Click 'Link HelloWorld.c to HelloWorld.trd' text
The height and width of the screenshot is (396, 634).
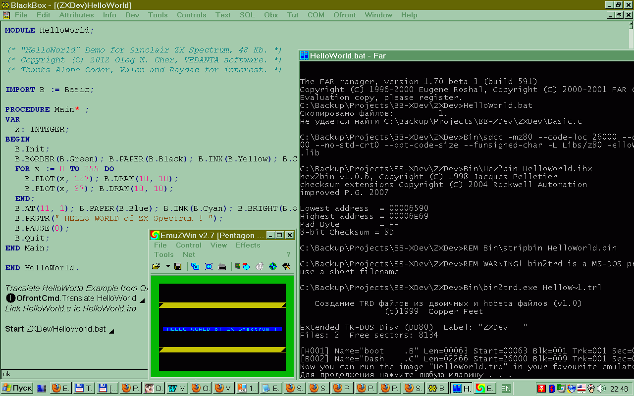[x=71, y=308]
